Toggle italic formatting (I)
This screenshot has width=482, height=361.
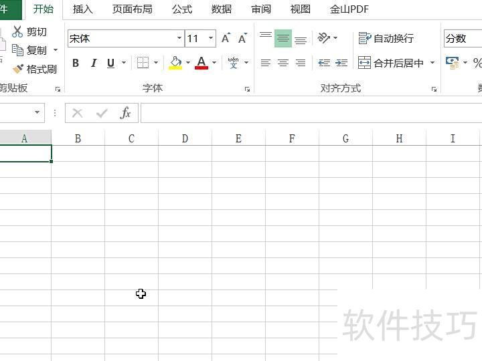point(94,63)
